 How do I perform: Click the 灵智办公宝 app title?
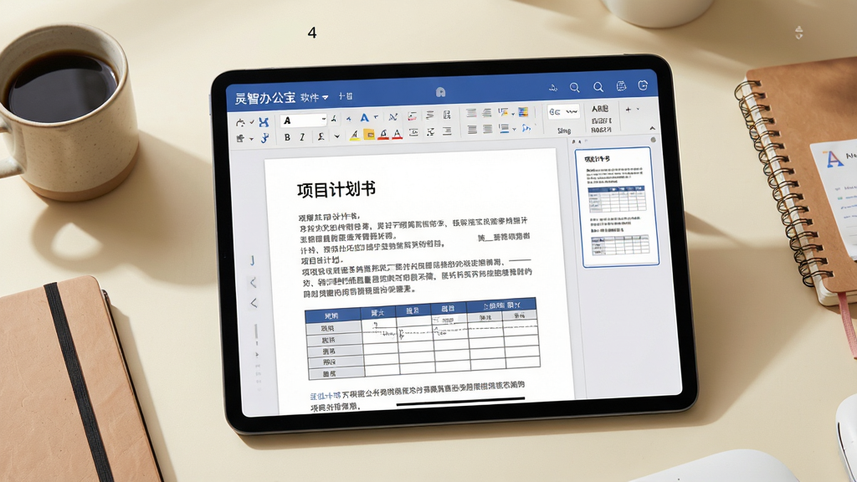265,98
